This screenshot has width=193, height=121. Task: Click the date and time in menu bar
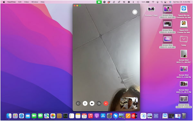click(x=181, y=2)
